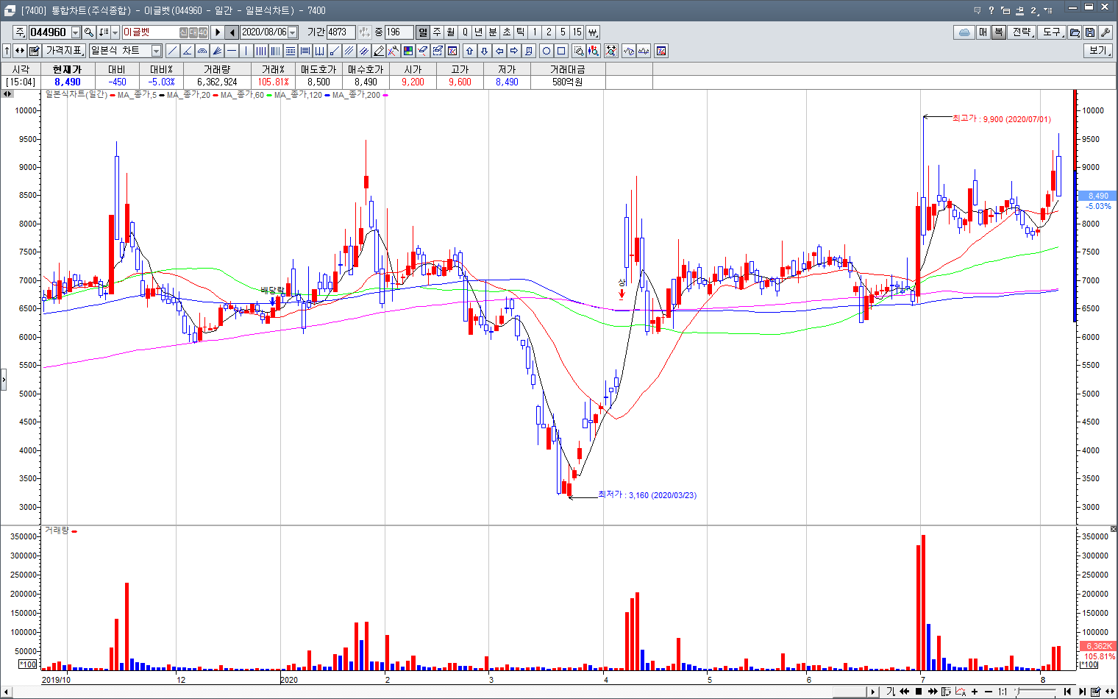Toggle the 복 button in top-right toolbar
The height and width of the screenshot is (699, 1118).
click(x=999, y=32)
